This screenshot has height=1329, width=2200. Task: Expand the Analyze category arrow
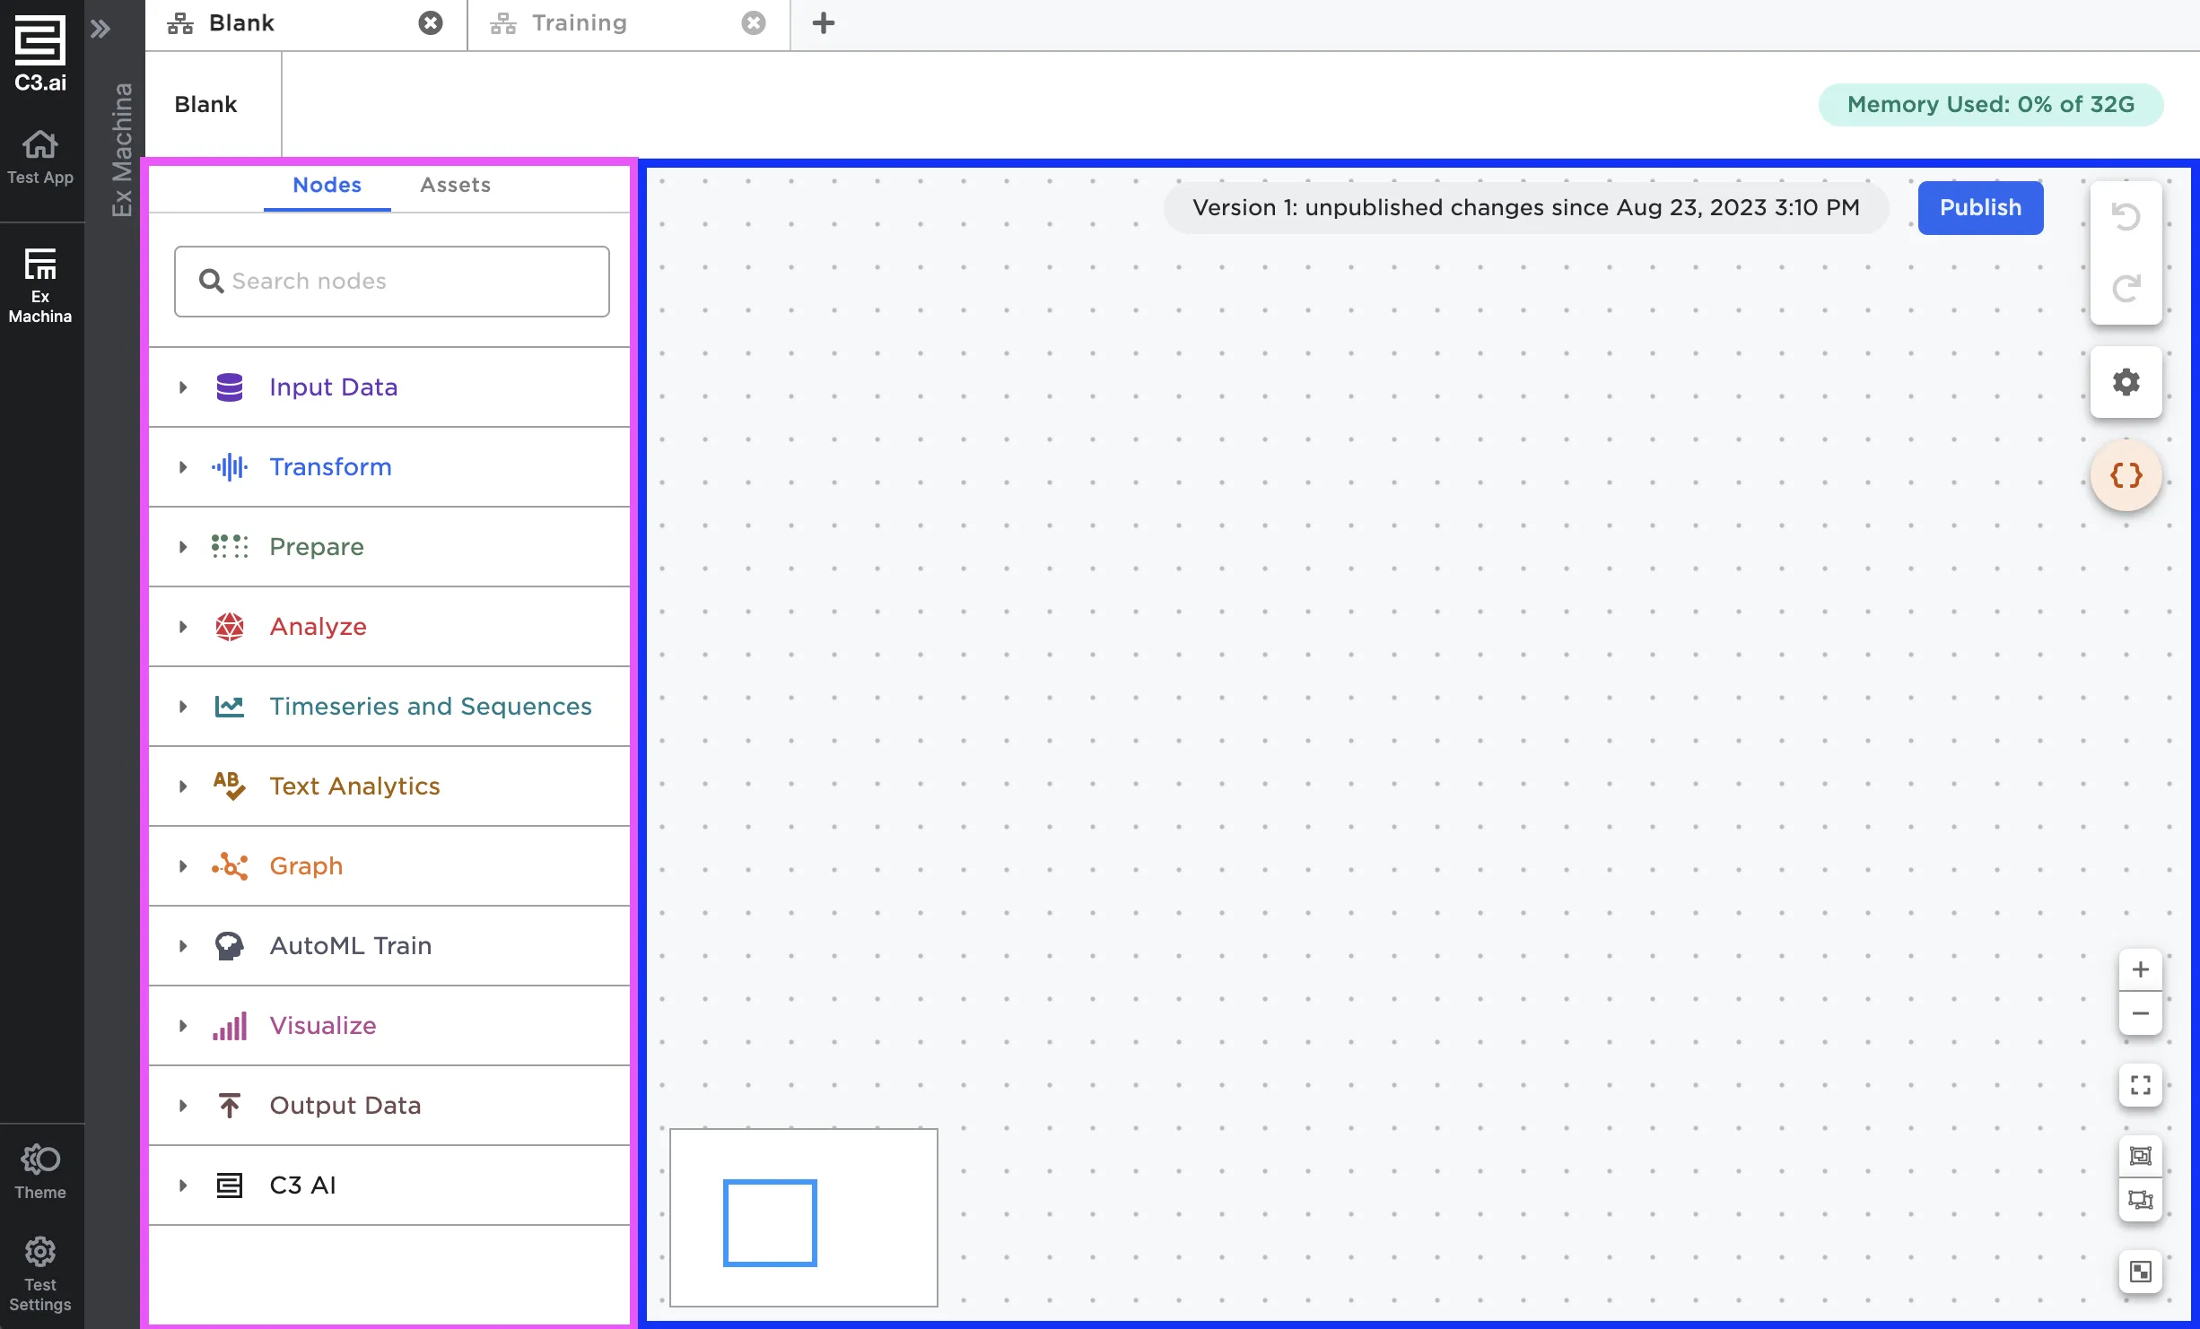(x=183, y=627)
